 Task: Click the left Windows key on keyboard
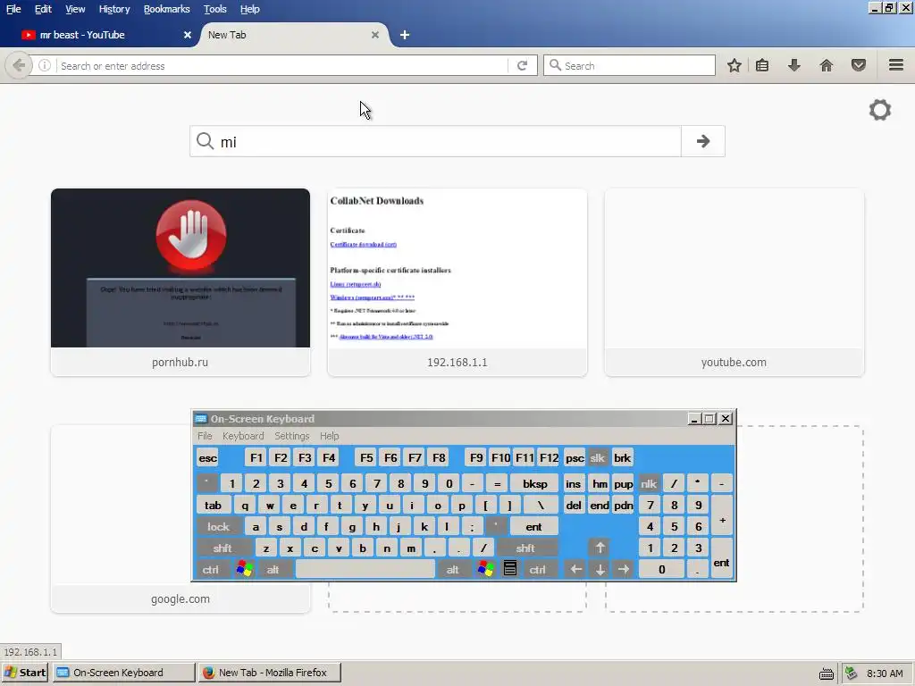pyautogui.click(x=245, y=569)
